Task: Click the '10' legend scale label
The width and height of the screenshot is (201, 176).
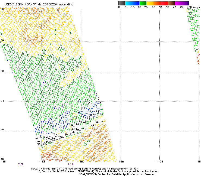Action: click(133, 7)
